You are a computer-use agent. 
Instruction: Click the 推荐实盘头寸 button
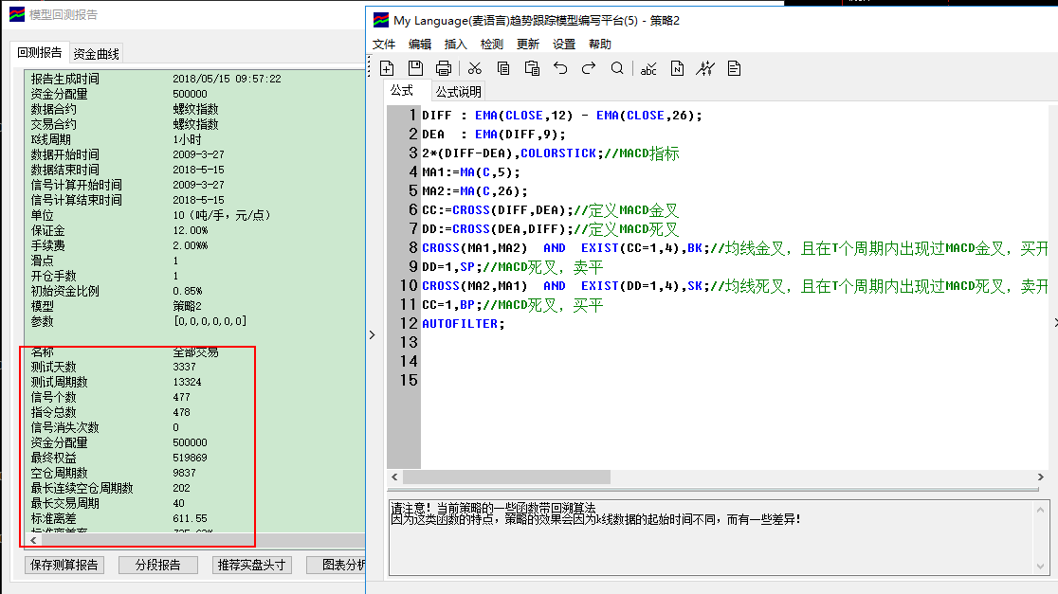[x=251, y=566]
